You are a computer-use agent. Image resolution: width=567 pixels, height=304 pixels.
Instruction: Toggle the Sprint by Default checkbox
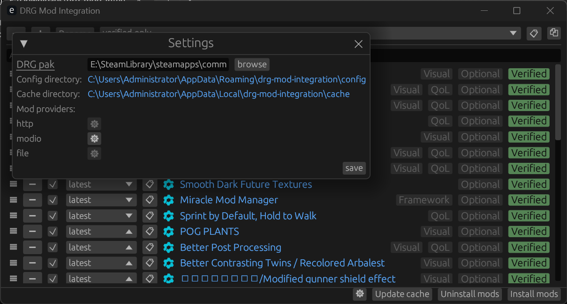(x=53, y=216)
